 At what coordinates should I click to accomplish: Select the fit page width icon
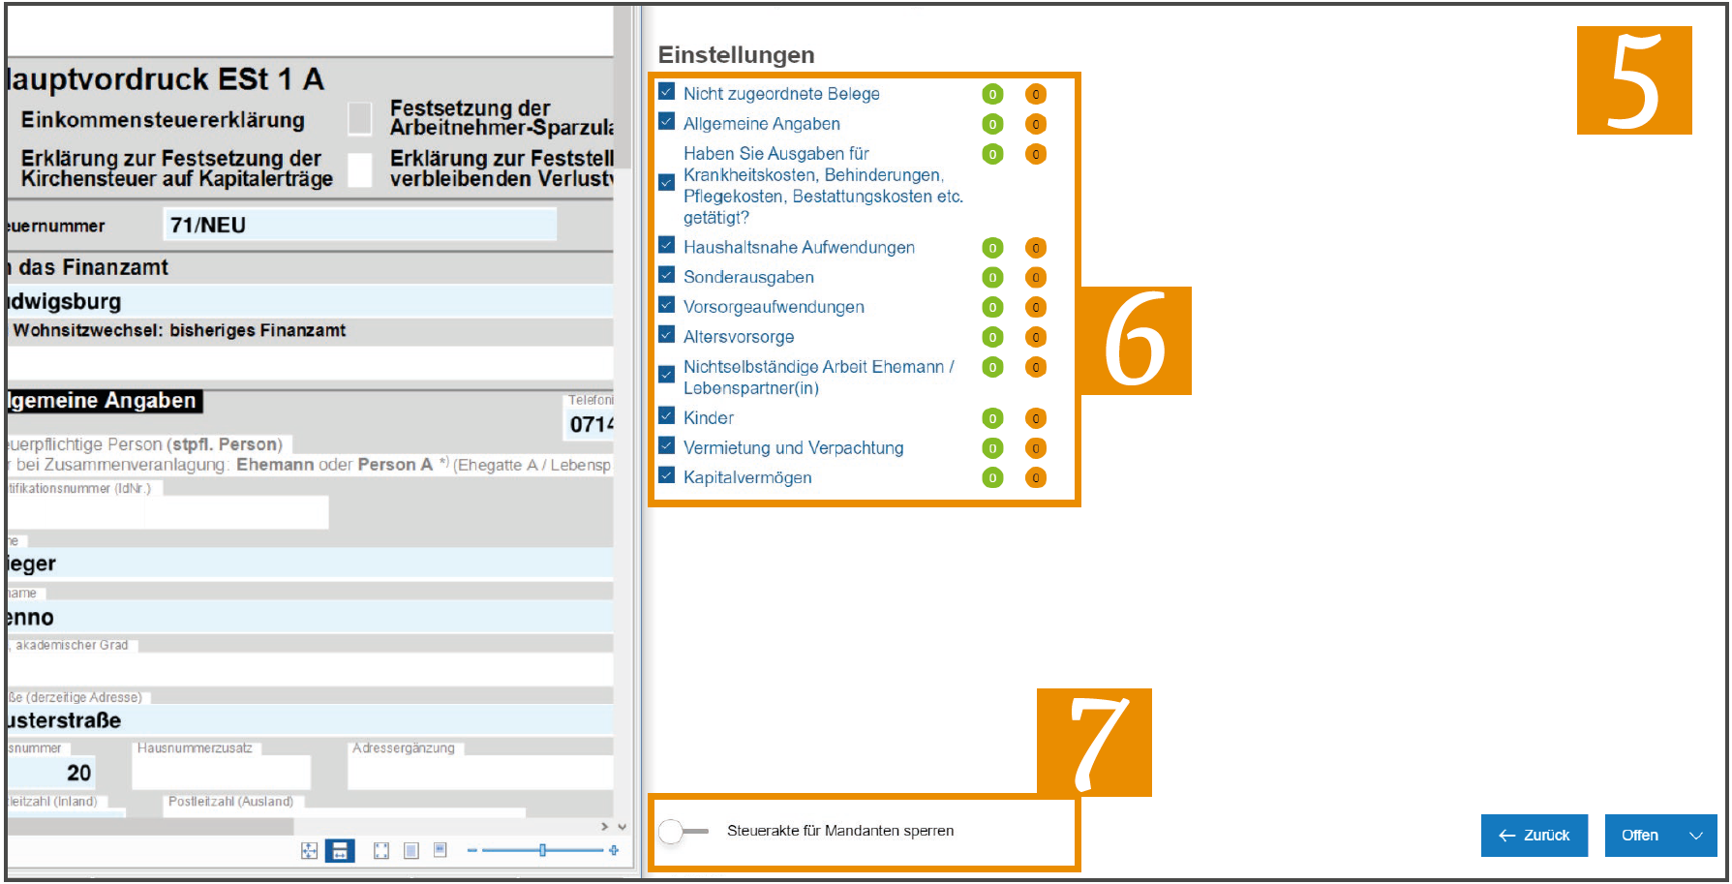pyautogui.click(x=340, y=850)
